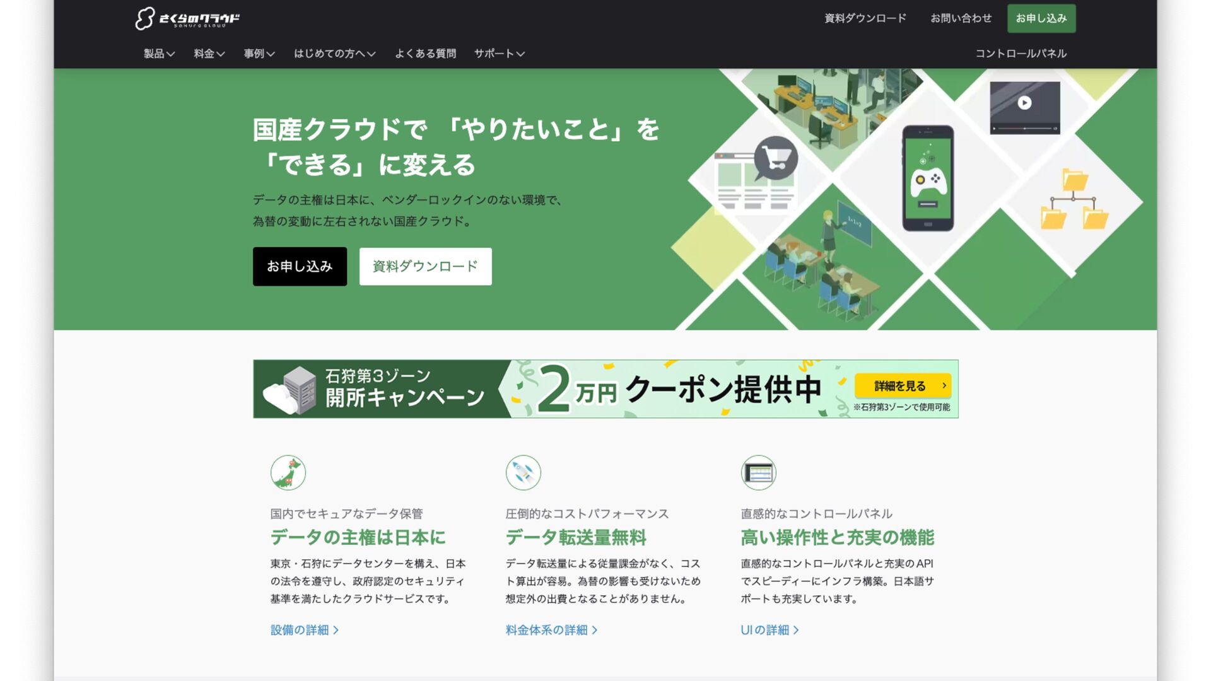This screenshot has width=1211, height=681.
Task: Go to コントロールパネル in navigation
Action: pos(1021,54)
